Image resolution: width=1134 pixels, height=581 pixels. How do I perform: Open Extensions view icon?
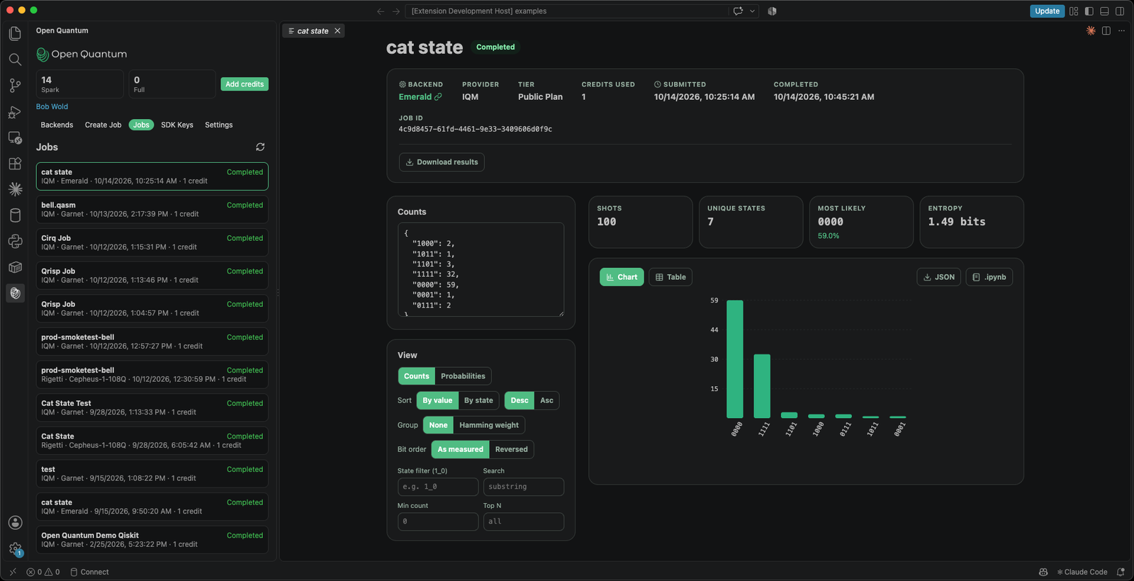(x=15, y=164)
